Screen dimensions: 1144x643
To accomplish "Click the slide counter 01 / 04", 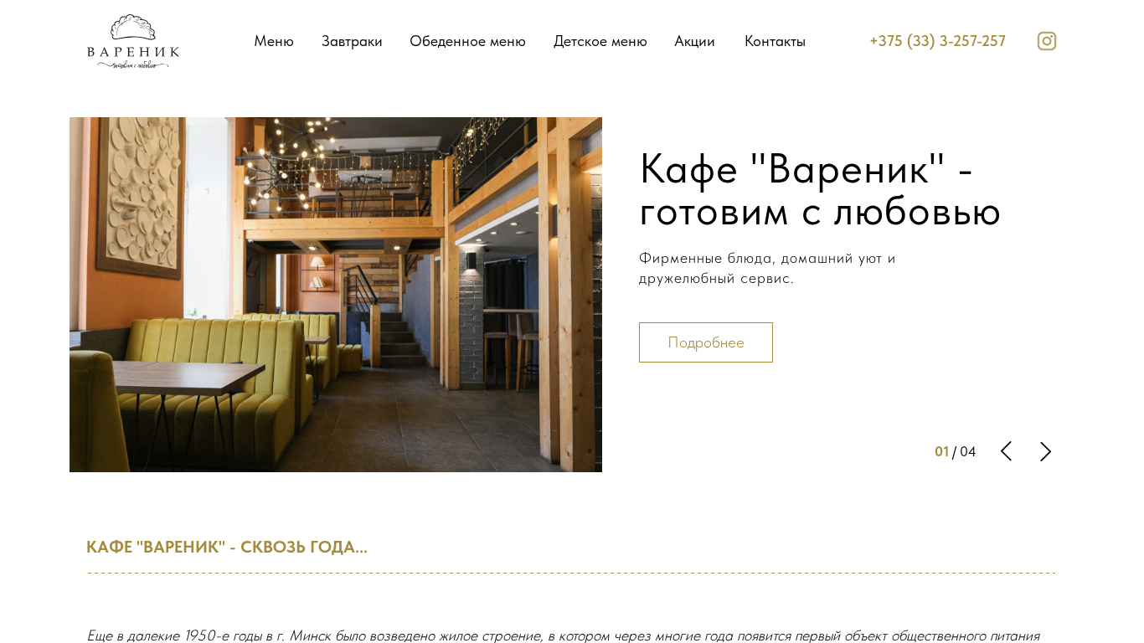I will tap(955, 452).
